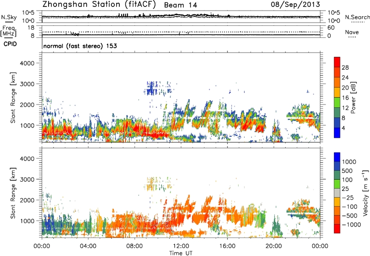Click the 12:00 time tick label
This screenshot has height=256, width=370.
181,246
